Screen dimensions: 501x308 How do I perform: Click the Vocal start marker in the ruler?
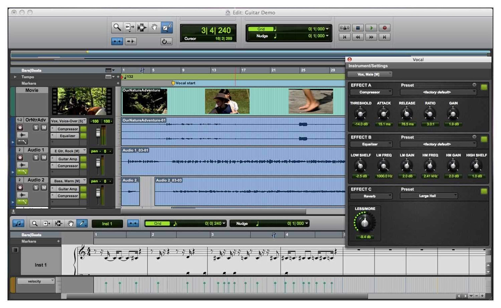tap(173, 83)
